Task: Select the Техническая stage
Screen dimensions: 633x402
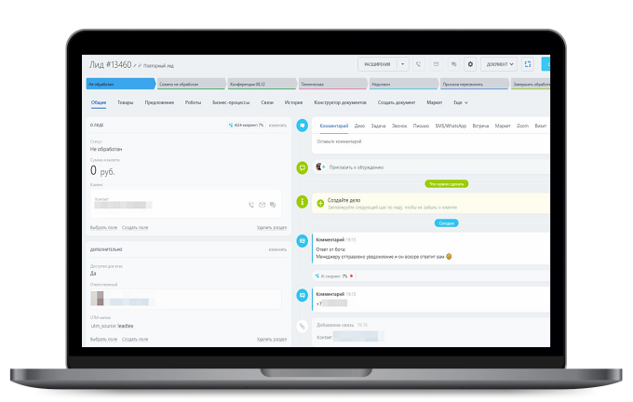Action: 333,84
